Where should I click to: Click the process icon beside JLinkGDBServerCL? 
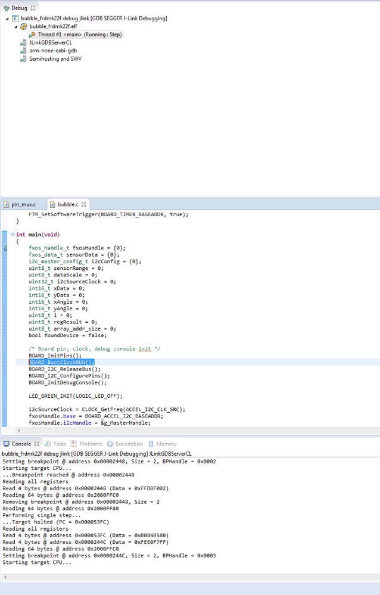[24, 42]
